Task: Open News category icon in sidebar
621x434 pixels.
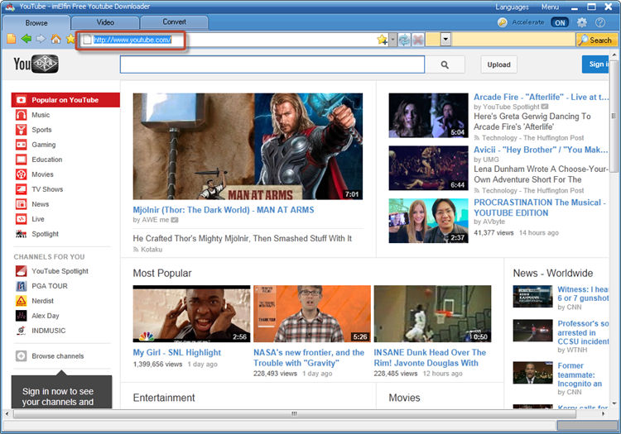Action: [x=21, y=204]
